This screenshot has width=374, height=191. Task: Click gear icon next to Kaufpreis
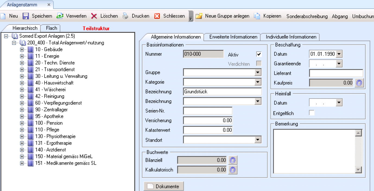click(x=359, y=83)
